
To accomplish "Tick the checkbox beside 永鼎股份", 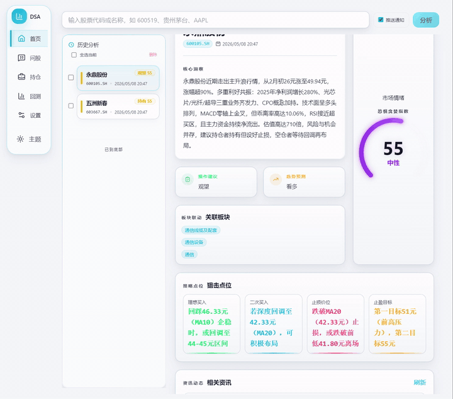I will pyautogui.click(x=70, y=78).
